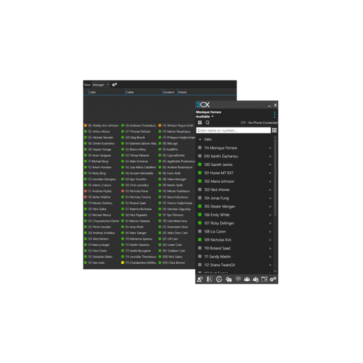This screenshot has width=363, height=363.
Task: Open the web meeting people icon
Action: click(x=255, y=280)
